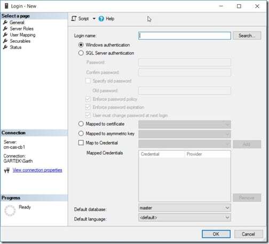Select Mapped to certificate radio button
Screen dimensions: 269x244
click(81, 124)
